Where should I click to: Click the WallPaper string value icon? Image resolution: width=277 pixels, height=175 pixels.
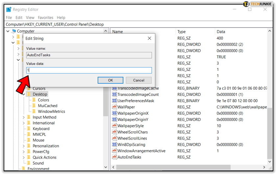(114, 107)
